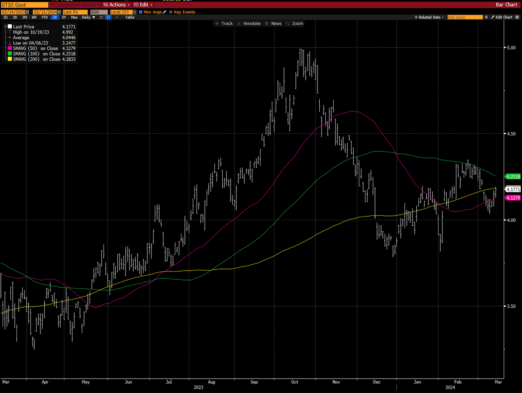Click the end date field 03/13/2024

point(45,12)
